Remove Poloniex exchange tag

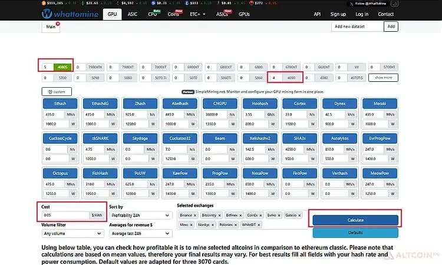[236, 225]
